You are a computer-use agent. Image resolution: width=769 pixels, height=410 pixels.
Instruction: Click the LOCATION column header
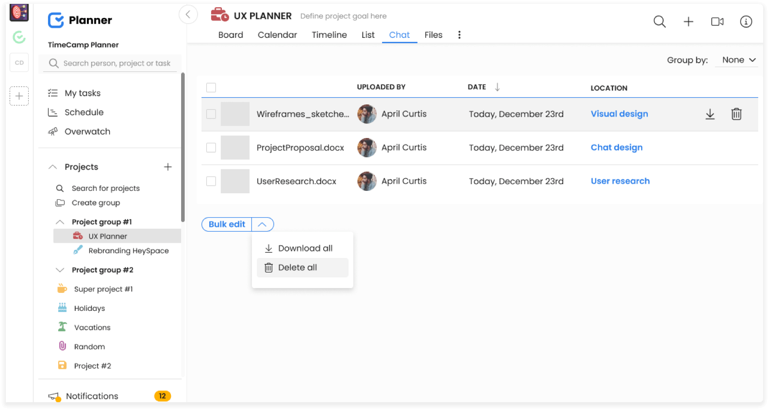point(609,88)
